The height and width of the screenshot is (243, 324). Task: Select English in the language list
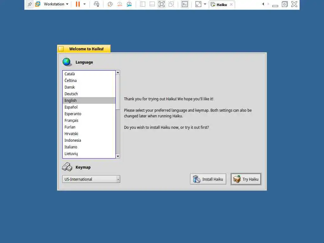coord(89,100)
